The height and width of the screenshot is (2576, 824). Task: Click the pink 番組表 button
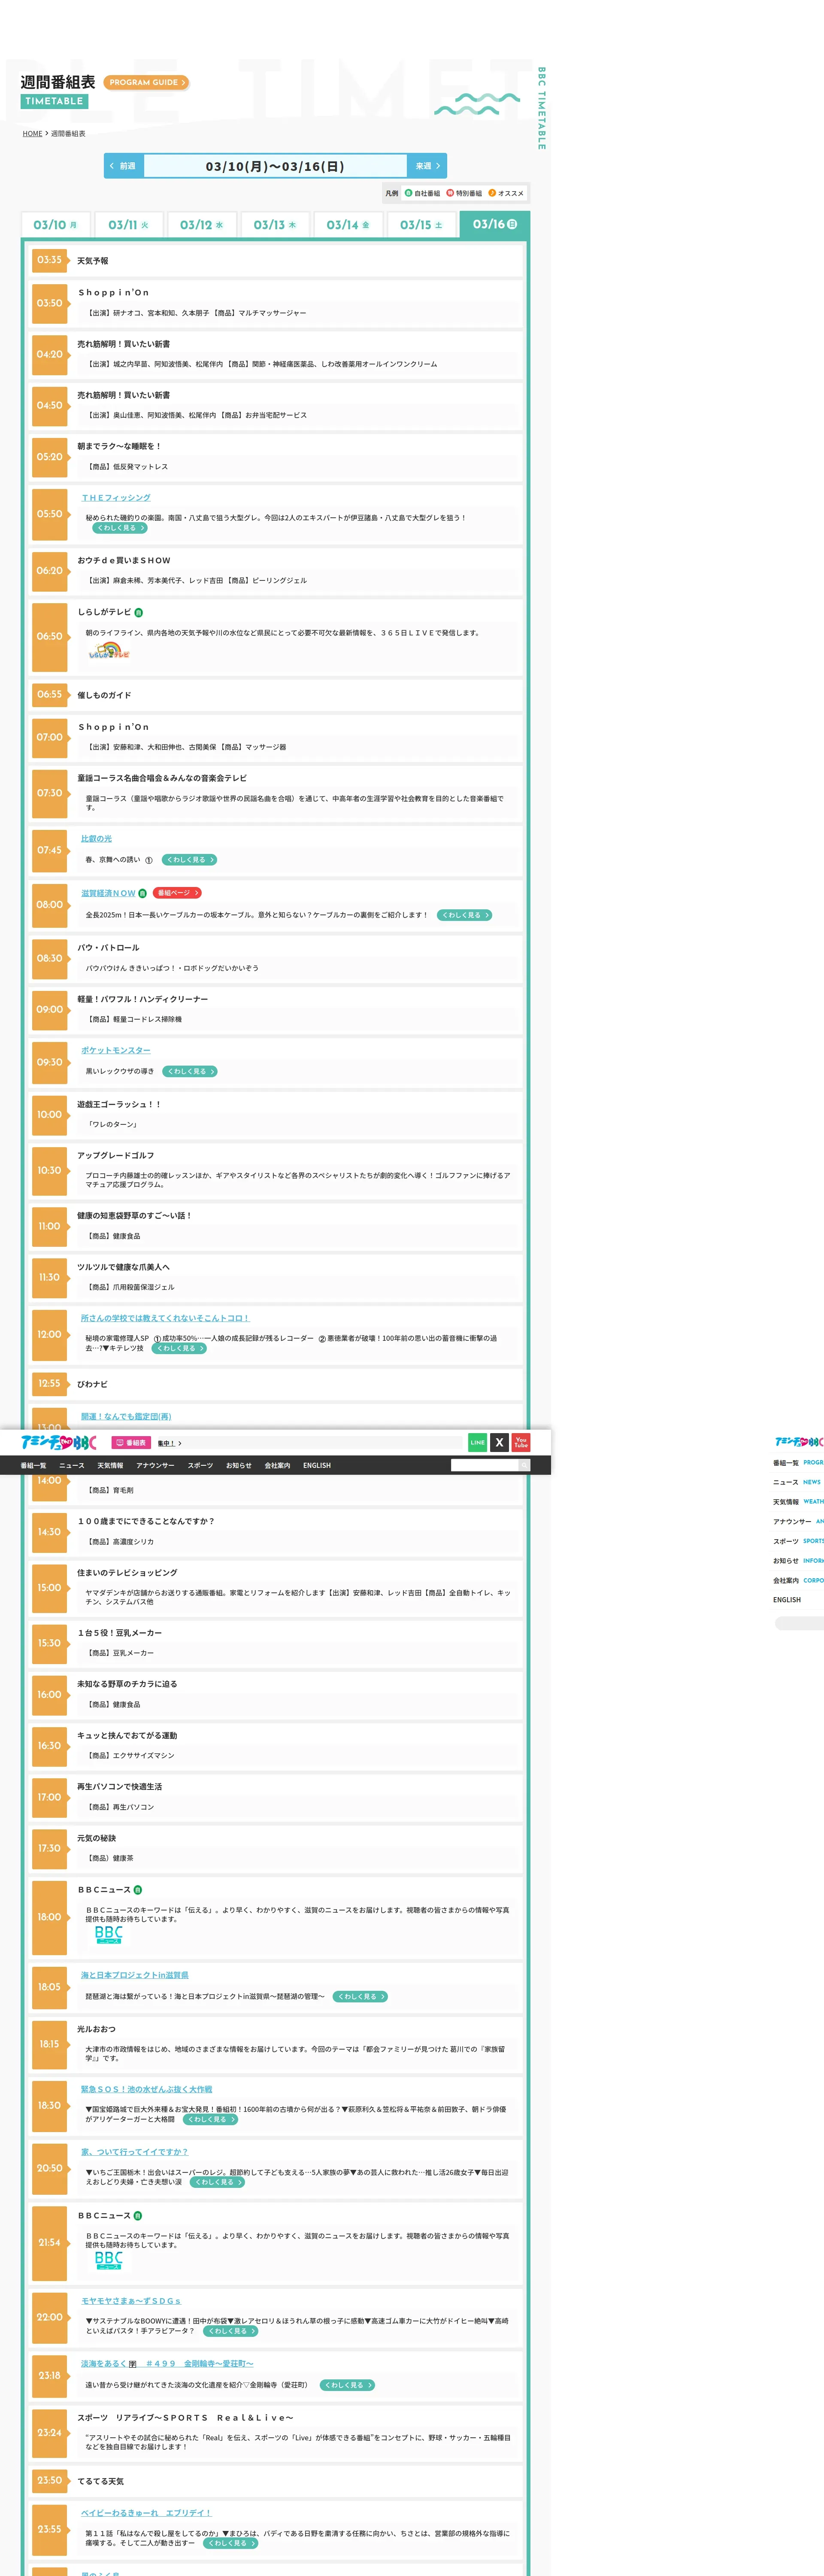131,1443
